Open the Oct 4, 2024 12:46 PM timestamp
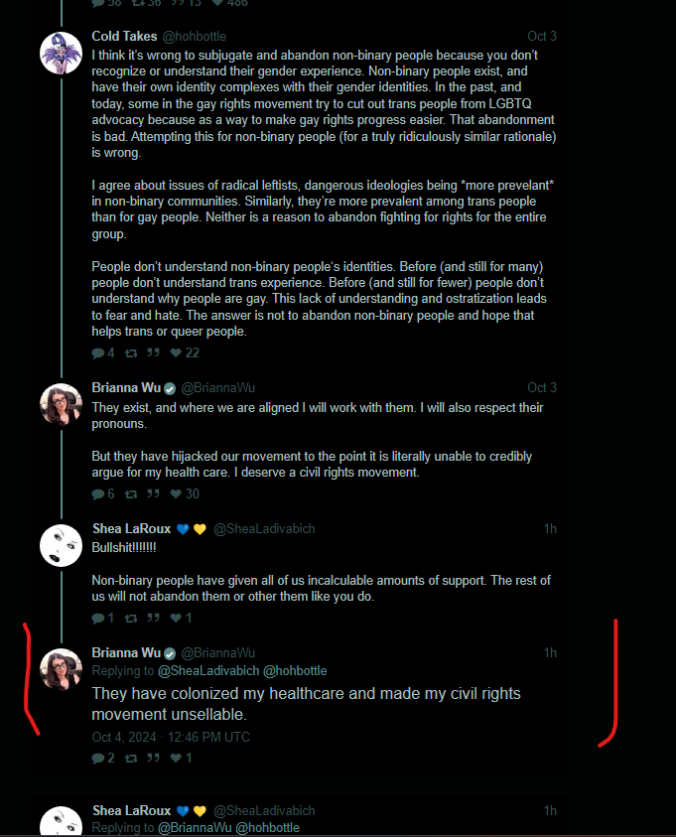The width and height of the screenshot is (676, 837). (x=171, y=737)
